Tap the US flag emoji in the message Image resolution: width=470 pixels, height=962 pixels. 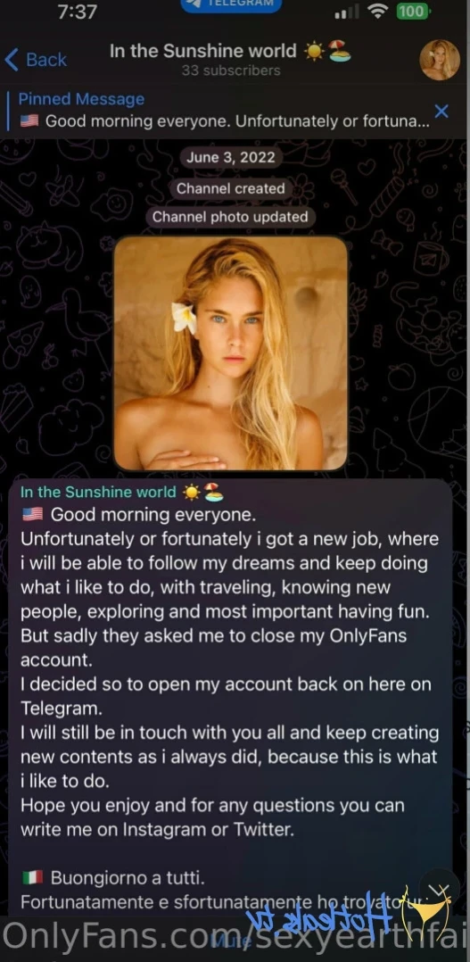[x=32, y=514]
